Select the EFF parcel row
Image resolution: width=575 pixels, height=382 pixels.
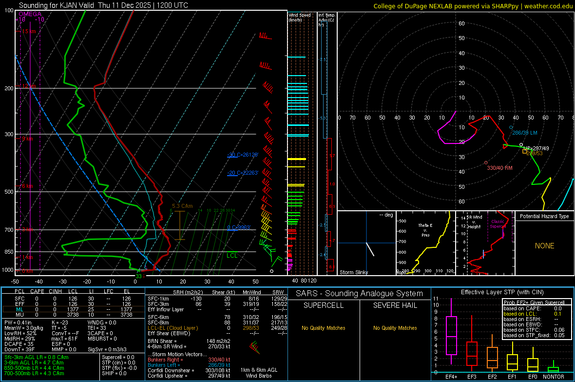pyautogui.click(x=73, y=304)
